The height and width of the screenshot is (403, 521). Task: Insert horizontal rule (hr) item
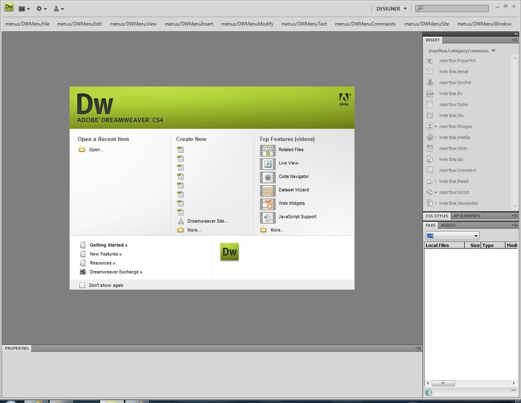444,94
